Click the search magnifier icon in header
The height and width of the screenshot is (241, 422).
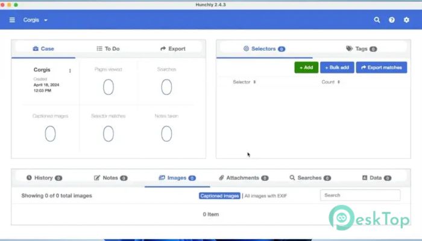[x=377, y=20]
